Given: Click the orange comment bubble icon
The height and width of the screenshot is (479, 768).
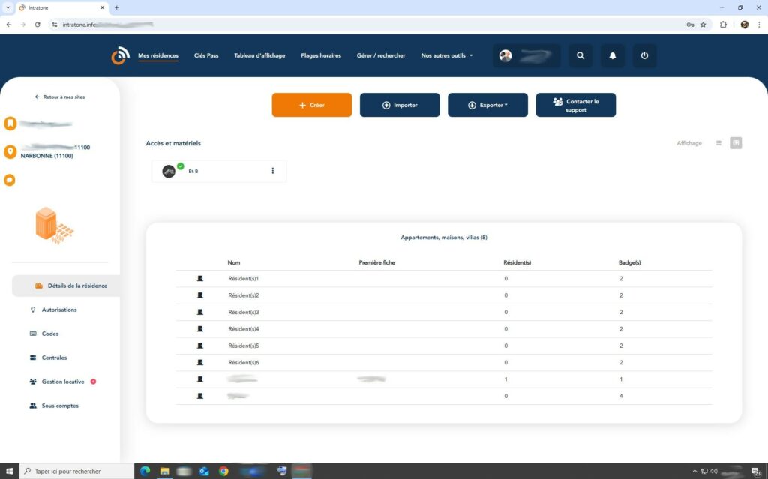Looking at the screenshot, I should point(10,180).
